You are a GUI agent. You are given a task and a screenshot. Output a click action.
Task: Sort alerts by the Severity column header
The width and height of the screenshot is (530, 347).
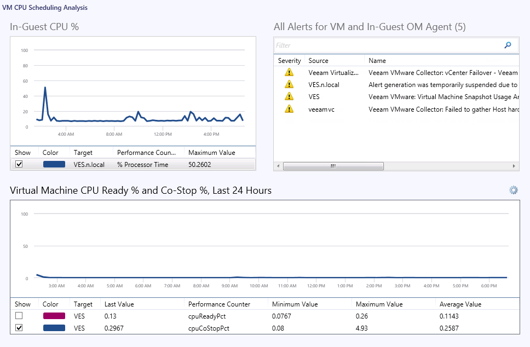289,61
